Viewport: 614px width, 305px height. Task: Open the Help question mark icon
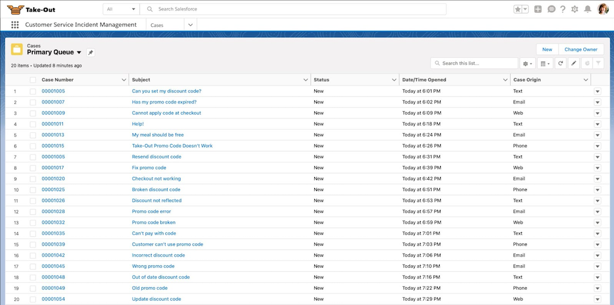562,9
